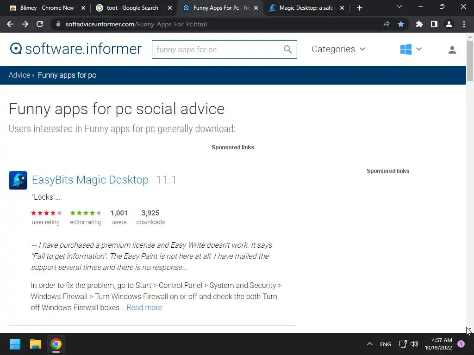The image size is (474, 355).
Task: Expand the Categories dropdown
Action: click(x=338, y=49)
